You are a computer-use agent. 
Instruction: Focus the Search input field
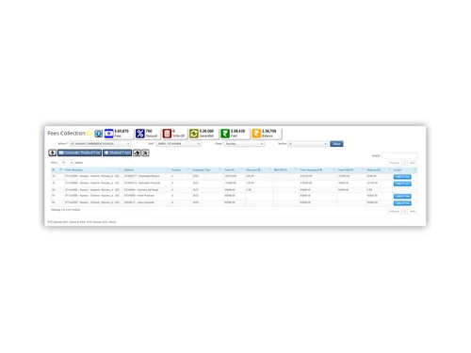[399, 155]
